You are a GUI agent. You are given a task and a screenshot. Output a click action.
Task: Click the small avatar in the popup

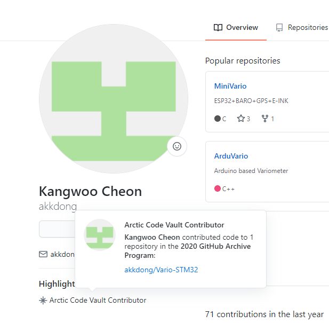point(100,234)
